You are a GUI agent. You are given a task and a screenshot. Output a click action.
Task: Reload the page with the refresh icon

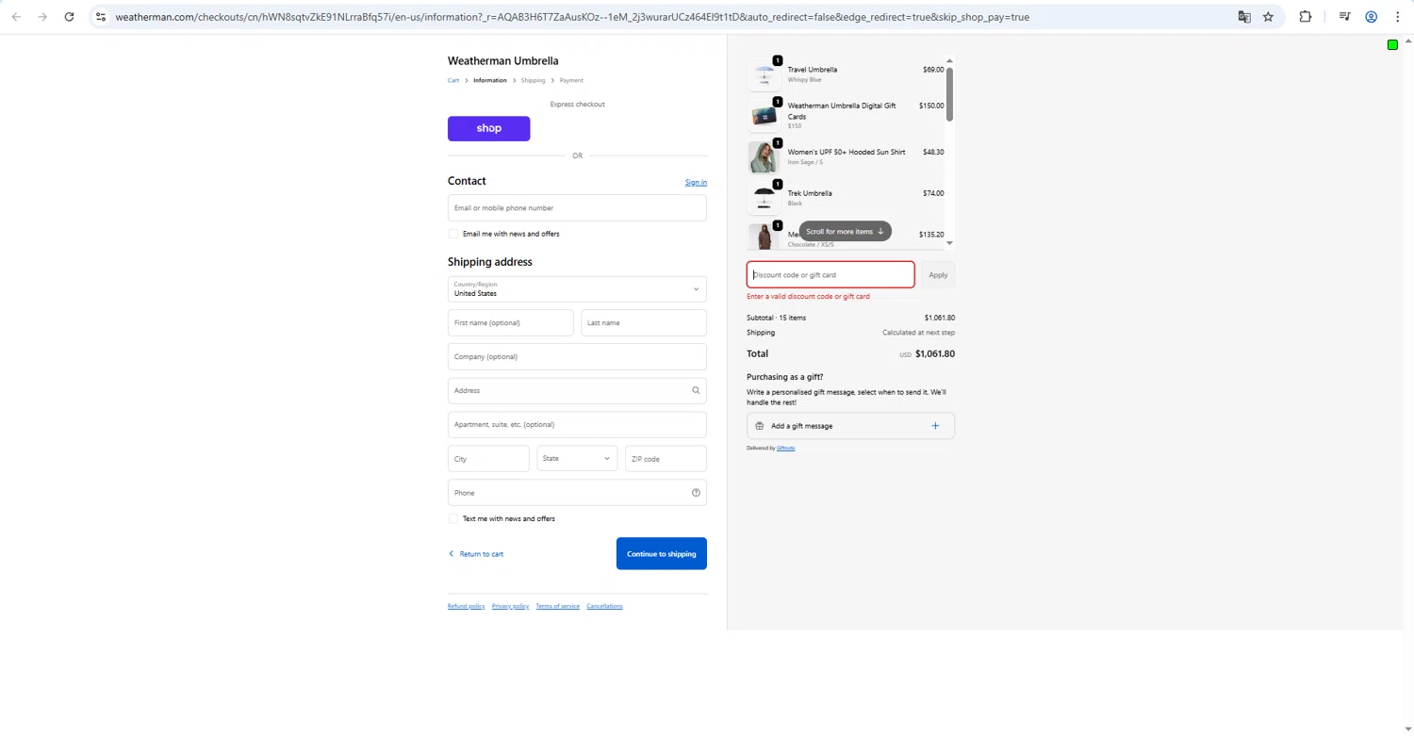69,17
